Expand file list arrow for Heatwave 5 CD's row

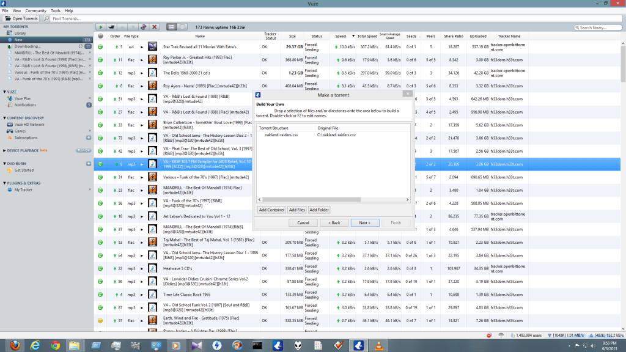142,269
